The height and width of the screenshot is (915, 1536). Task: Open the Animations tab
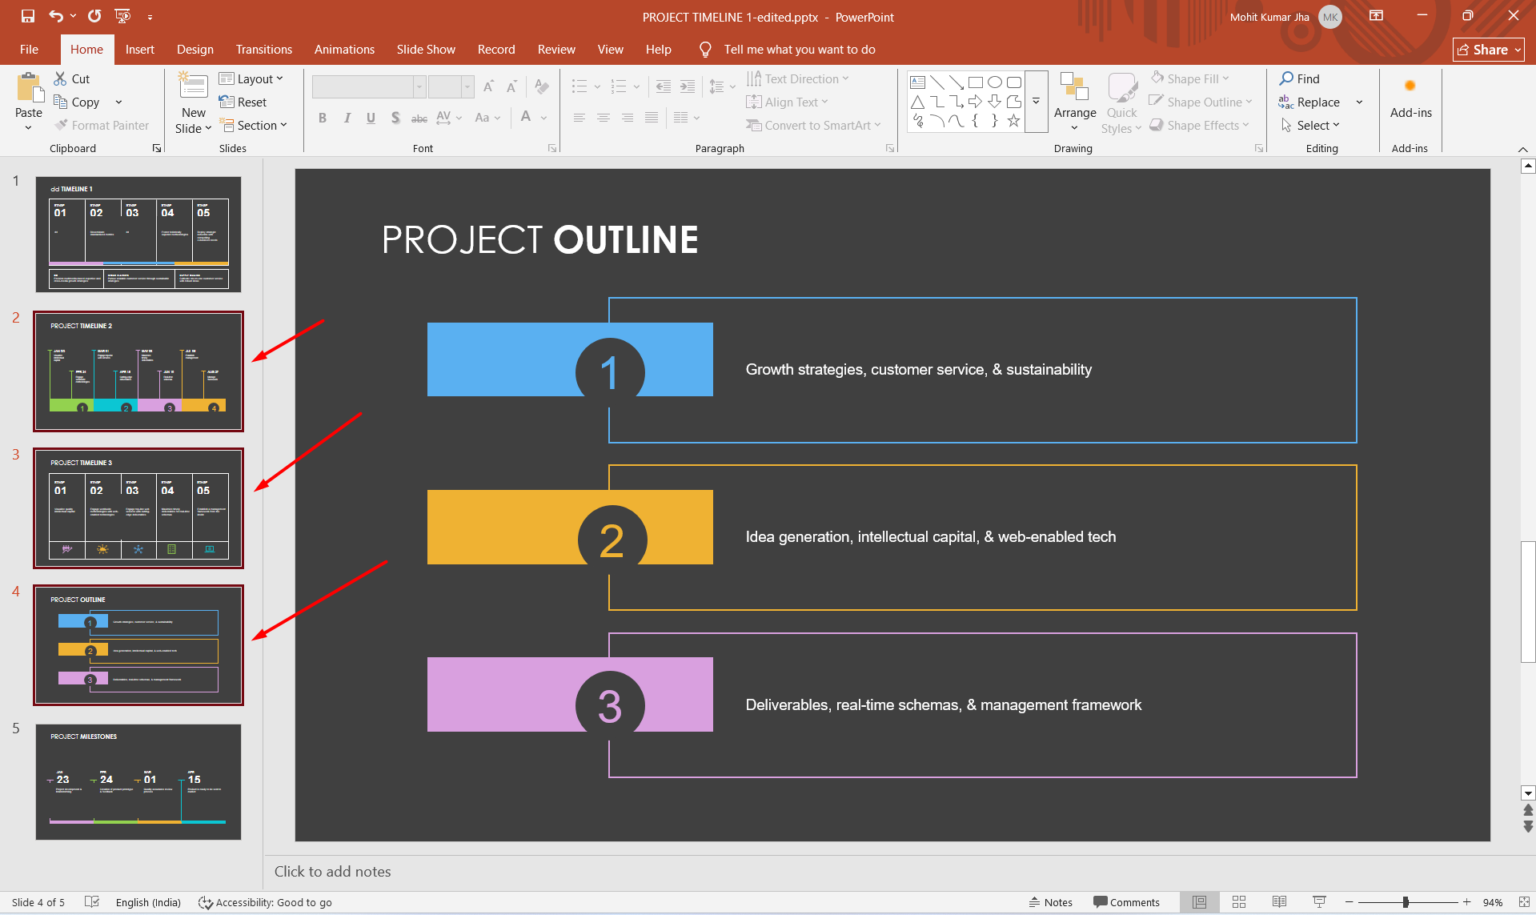(344, 49)
